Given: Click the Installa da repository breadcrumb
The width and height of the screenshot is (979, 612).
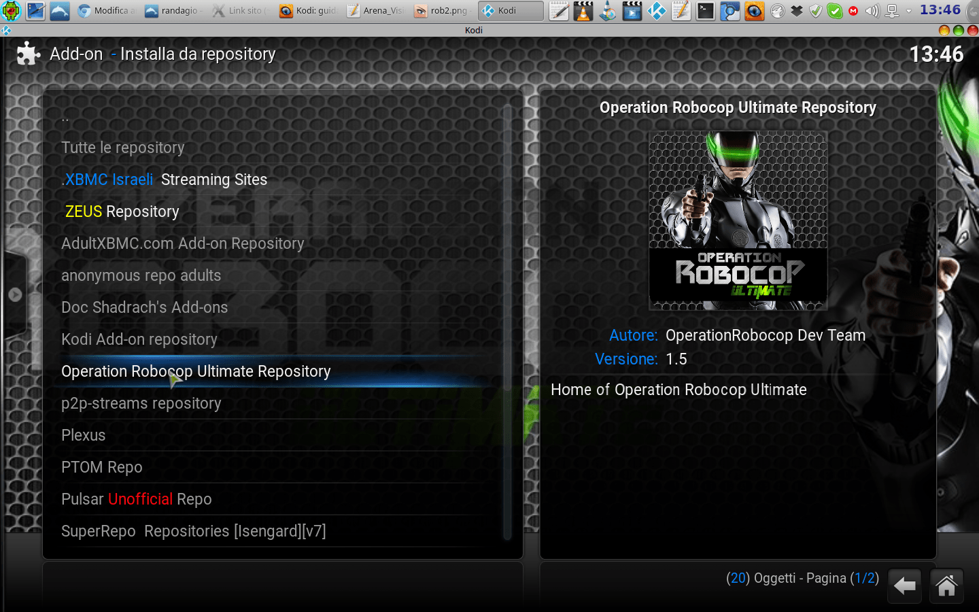Looking at the screenshot, I should point(198,54).
